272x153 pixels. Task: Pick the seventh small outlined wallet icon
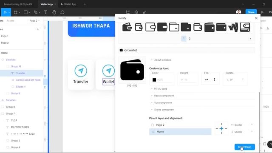click(x=198, y=27)
